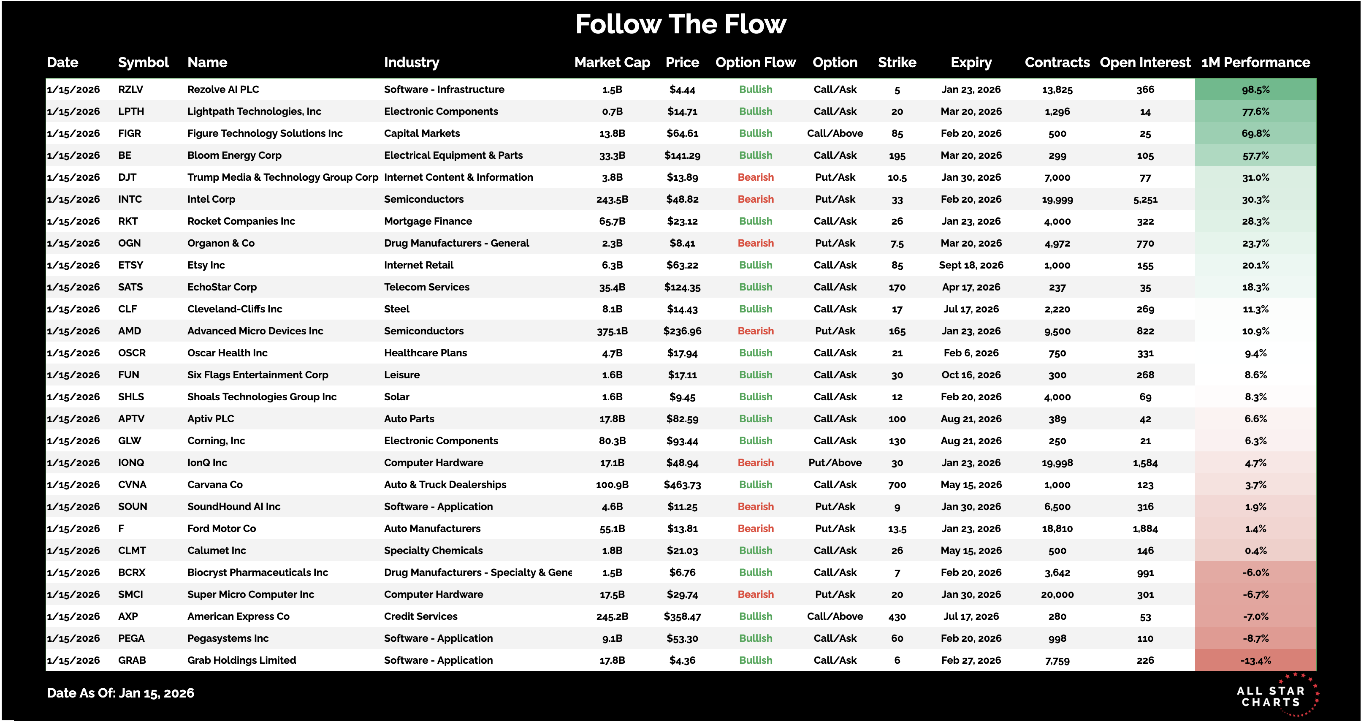Click the INTC ticker symbol

point(130,199)
